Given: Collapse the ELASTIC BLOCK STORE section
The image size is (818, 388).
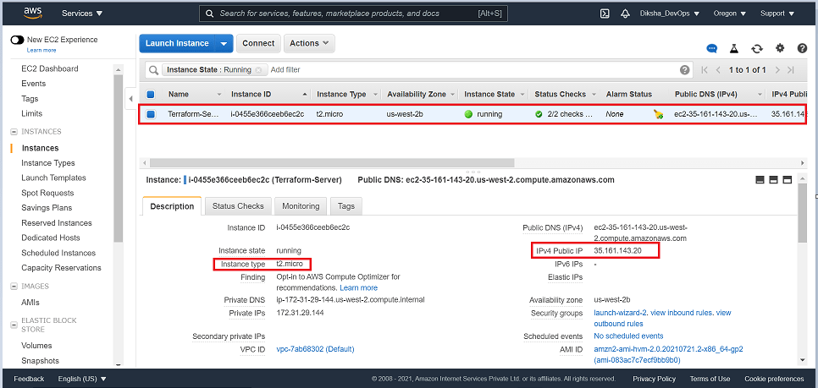Looking at the screenshot, I should point(14,325).
